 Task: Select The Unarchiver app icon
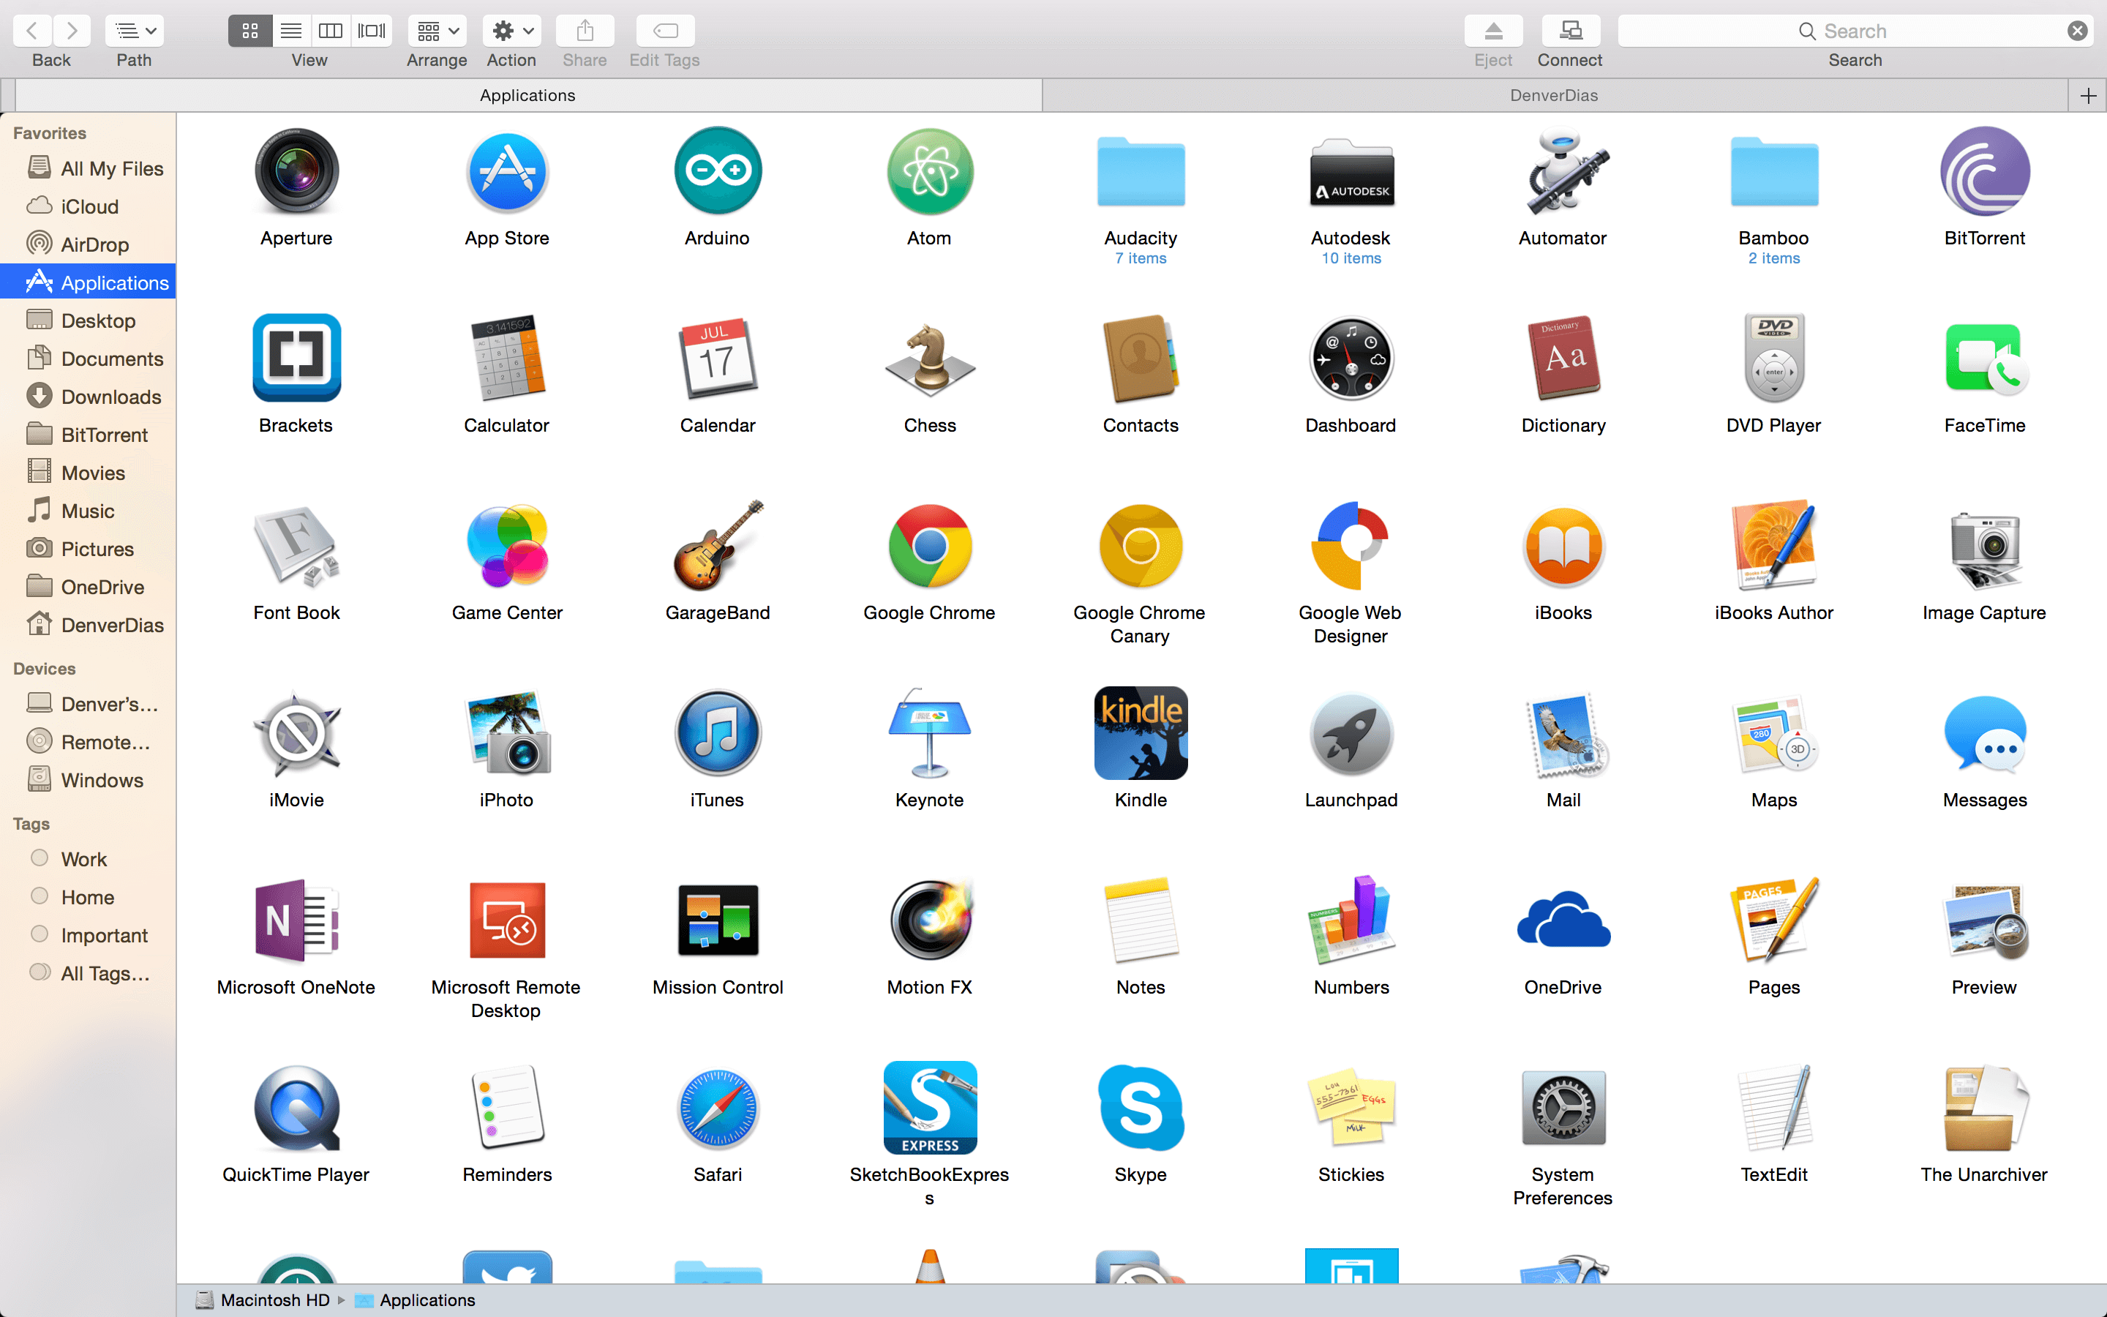[x=1985, y=1107]
